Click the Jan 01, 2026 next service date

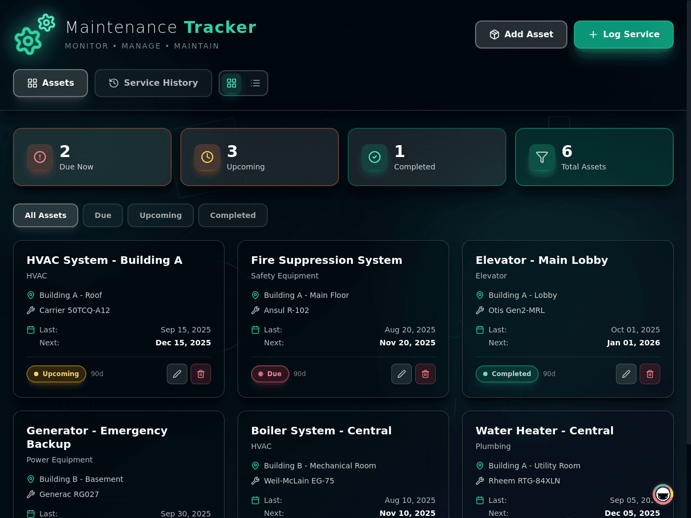coord(633,343)
